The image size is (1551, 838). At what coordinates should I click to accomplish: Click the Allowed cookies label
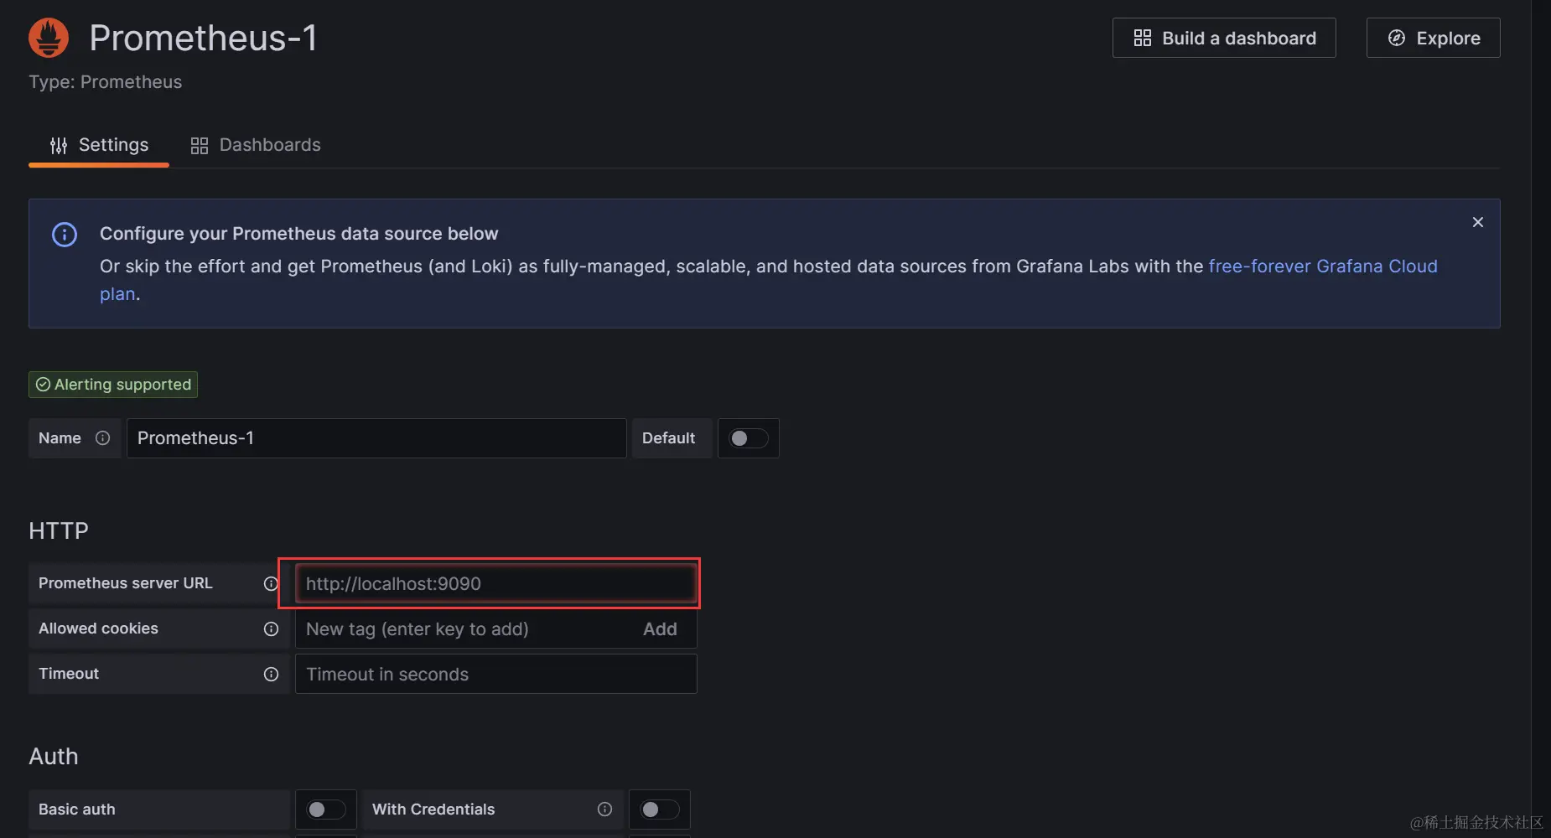point(98,628)
